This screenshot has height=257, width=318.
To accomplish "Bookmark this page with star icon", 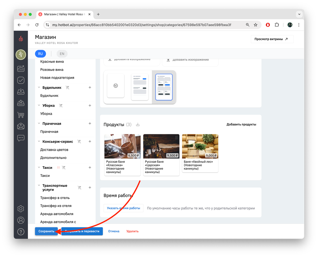I will point(256,25).
